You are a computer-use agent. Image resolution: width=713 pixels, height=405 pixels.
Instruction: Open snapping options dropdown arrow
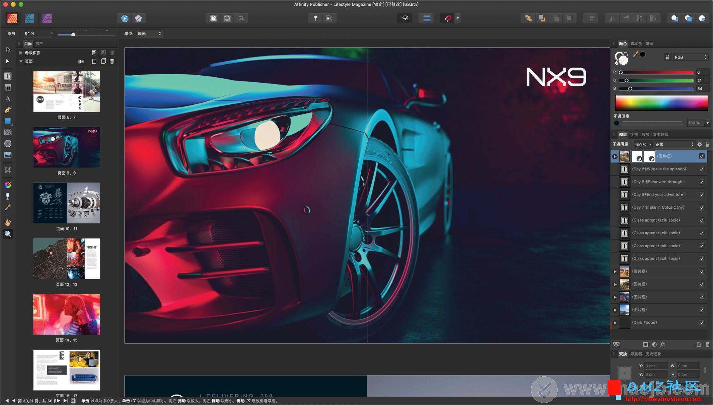click(x=458, y=18)
